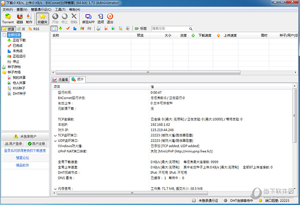Select DHT种子 in the sidebar tree
This screenshot has width=300, height=205.
tap(19, 93)
